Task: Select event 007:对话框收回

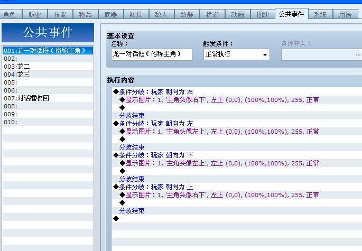Action: pos(48,98)
